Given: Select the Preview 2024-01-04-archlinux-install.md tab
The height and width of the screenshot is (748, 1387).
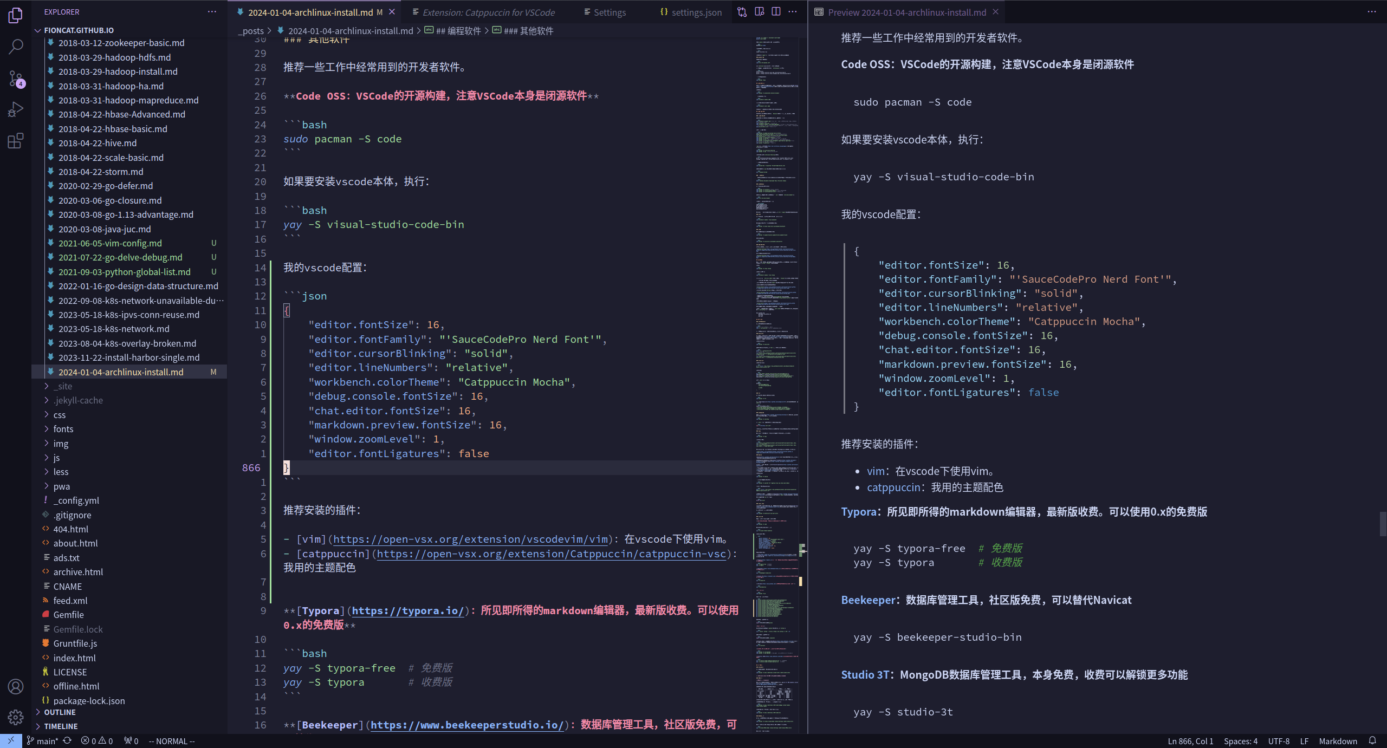Looking at the screenshot, I should click(907, 12).
